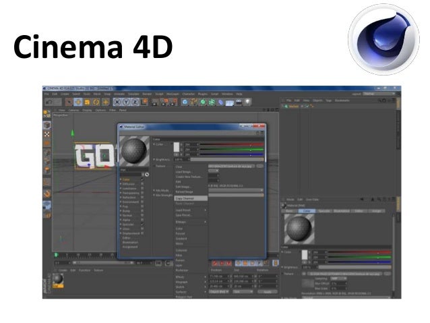Choose Gradient in the context menu

[181, 239]
